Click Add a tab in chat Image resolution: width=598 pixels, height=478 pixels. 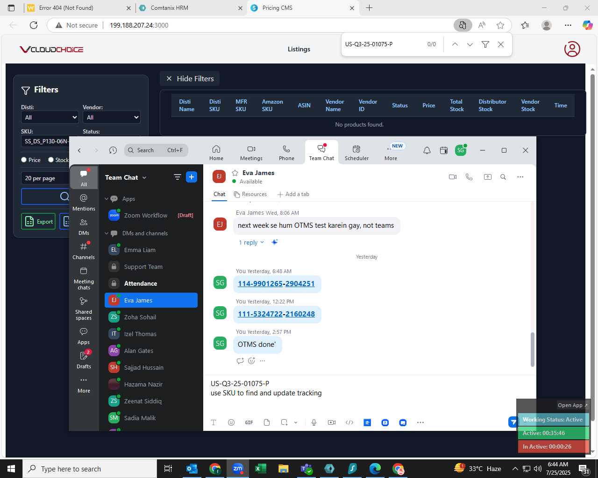click(293, 194)
